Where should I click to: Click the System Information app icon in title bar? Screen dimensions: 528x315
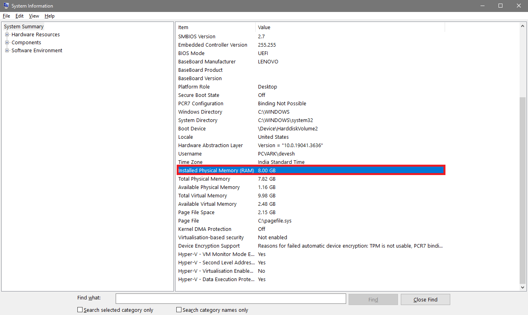[6, 6]
